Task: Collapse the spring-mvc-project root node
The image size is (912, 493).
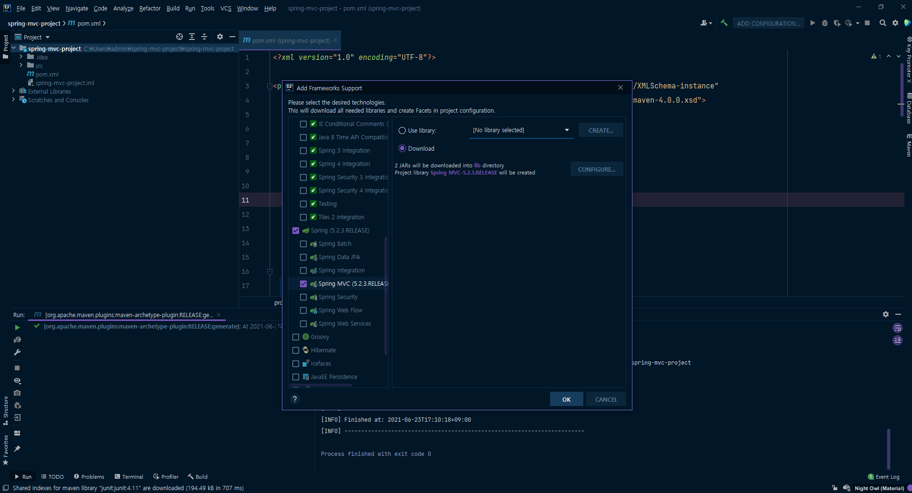Action: 14,48
